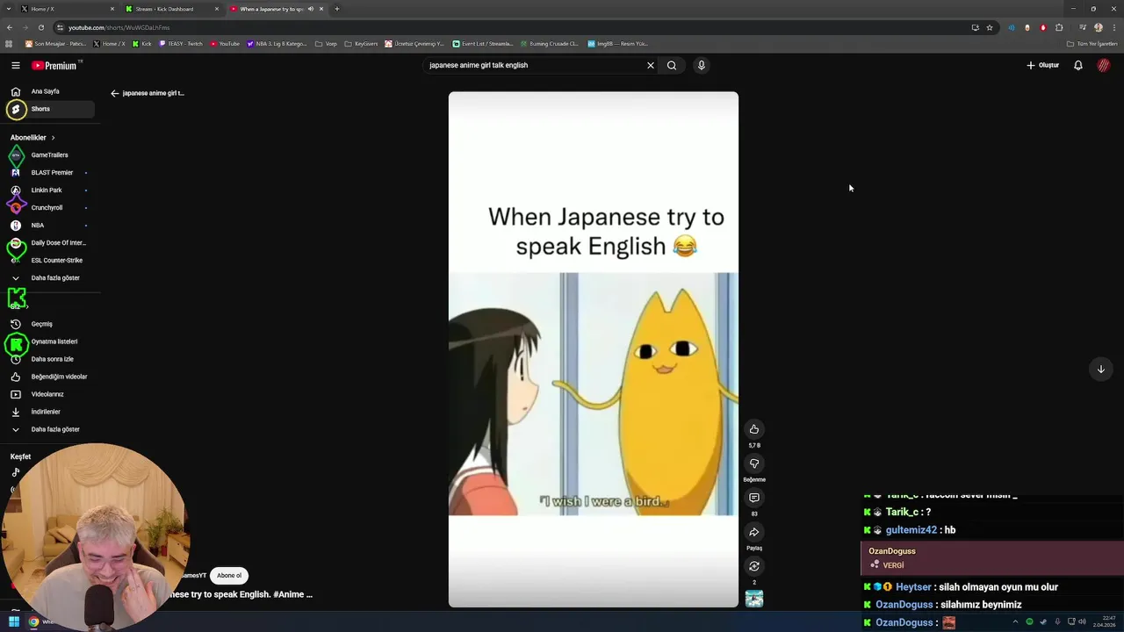This screenshot has height=632, width=1124.
Task: Open Tüm Yer İşaretleri bookmarks folder
Action: 1092,43
